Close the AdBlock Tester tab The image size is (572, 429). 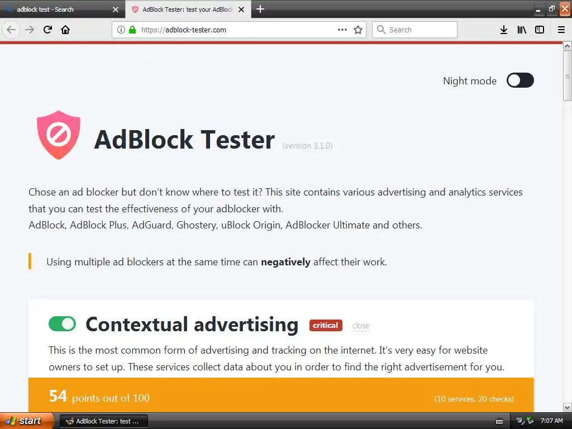[x=241, y=9]
